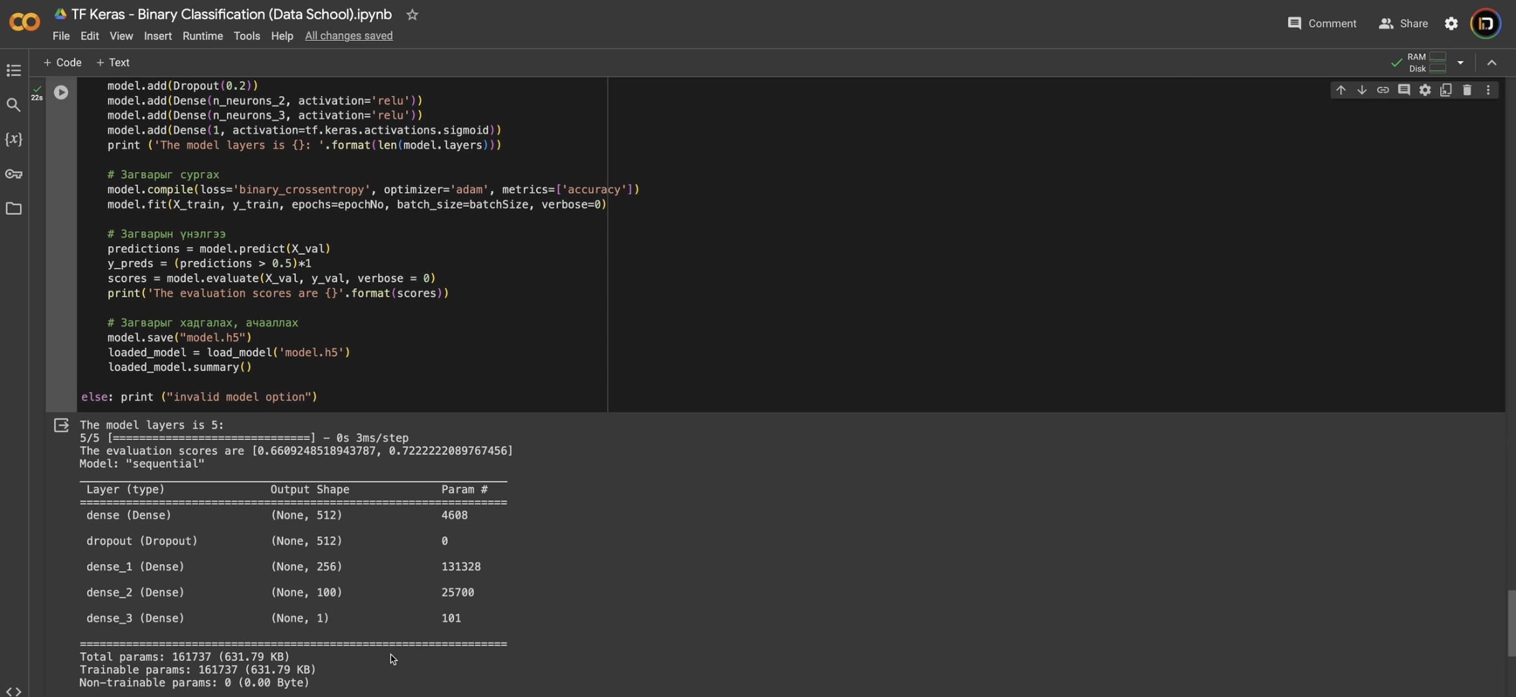
Task: Open the file browser sidebar
Action: pyautogui.click(x=14, y=209)
